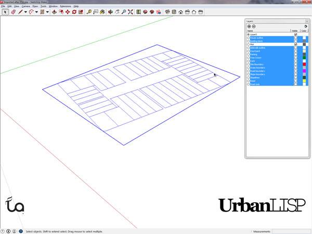Image resolution: width=312 pixels, height=234 pixels.
Task: Set Plot as the active layer
Action: (x=248, y=45)
